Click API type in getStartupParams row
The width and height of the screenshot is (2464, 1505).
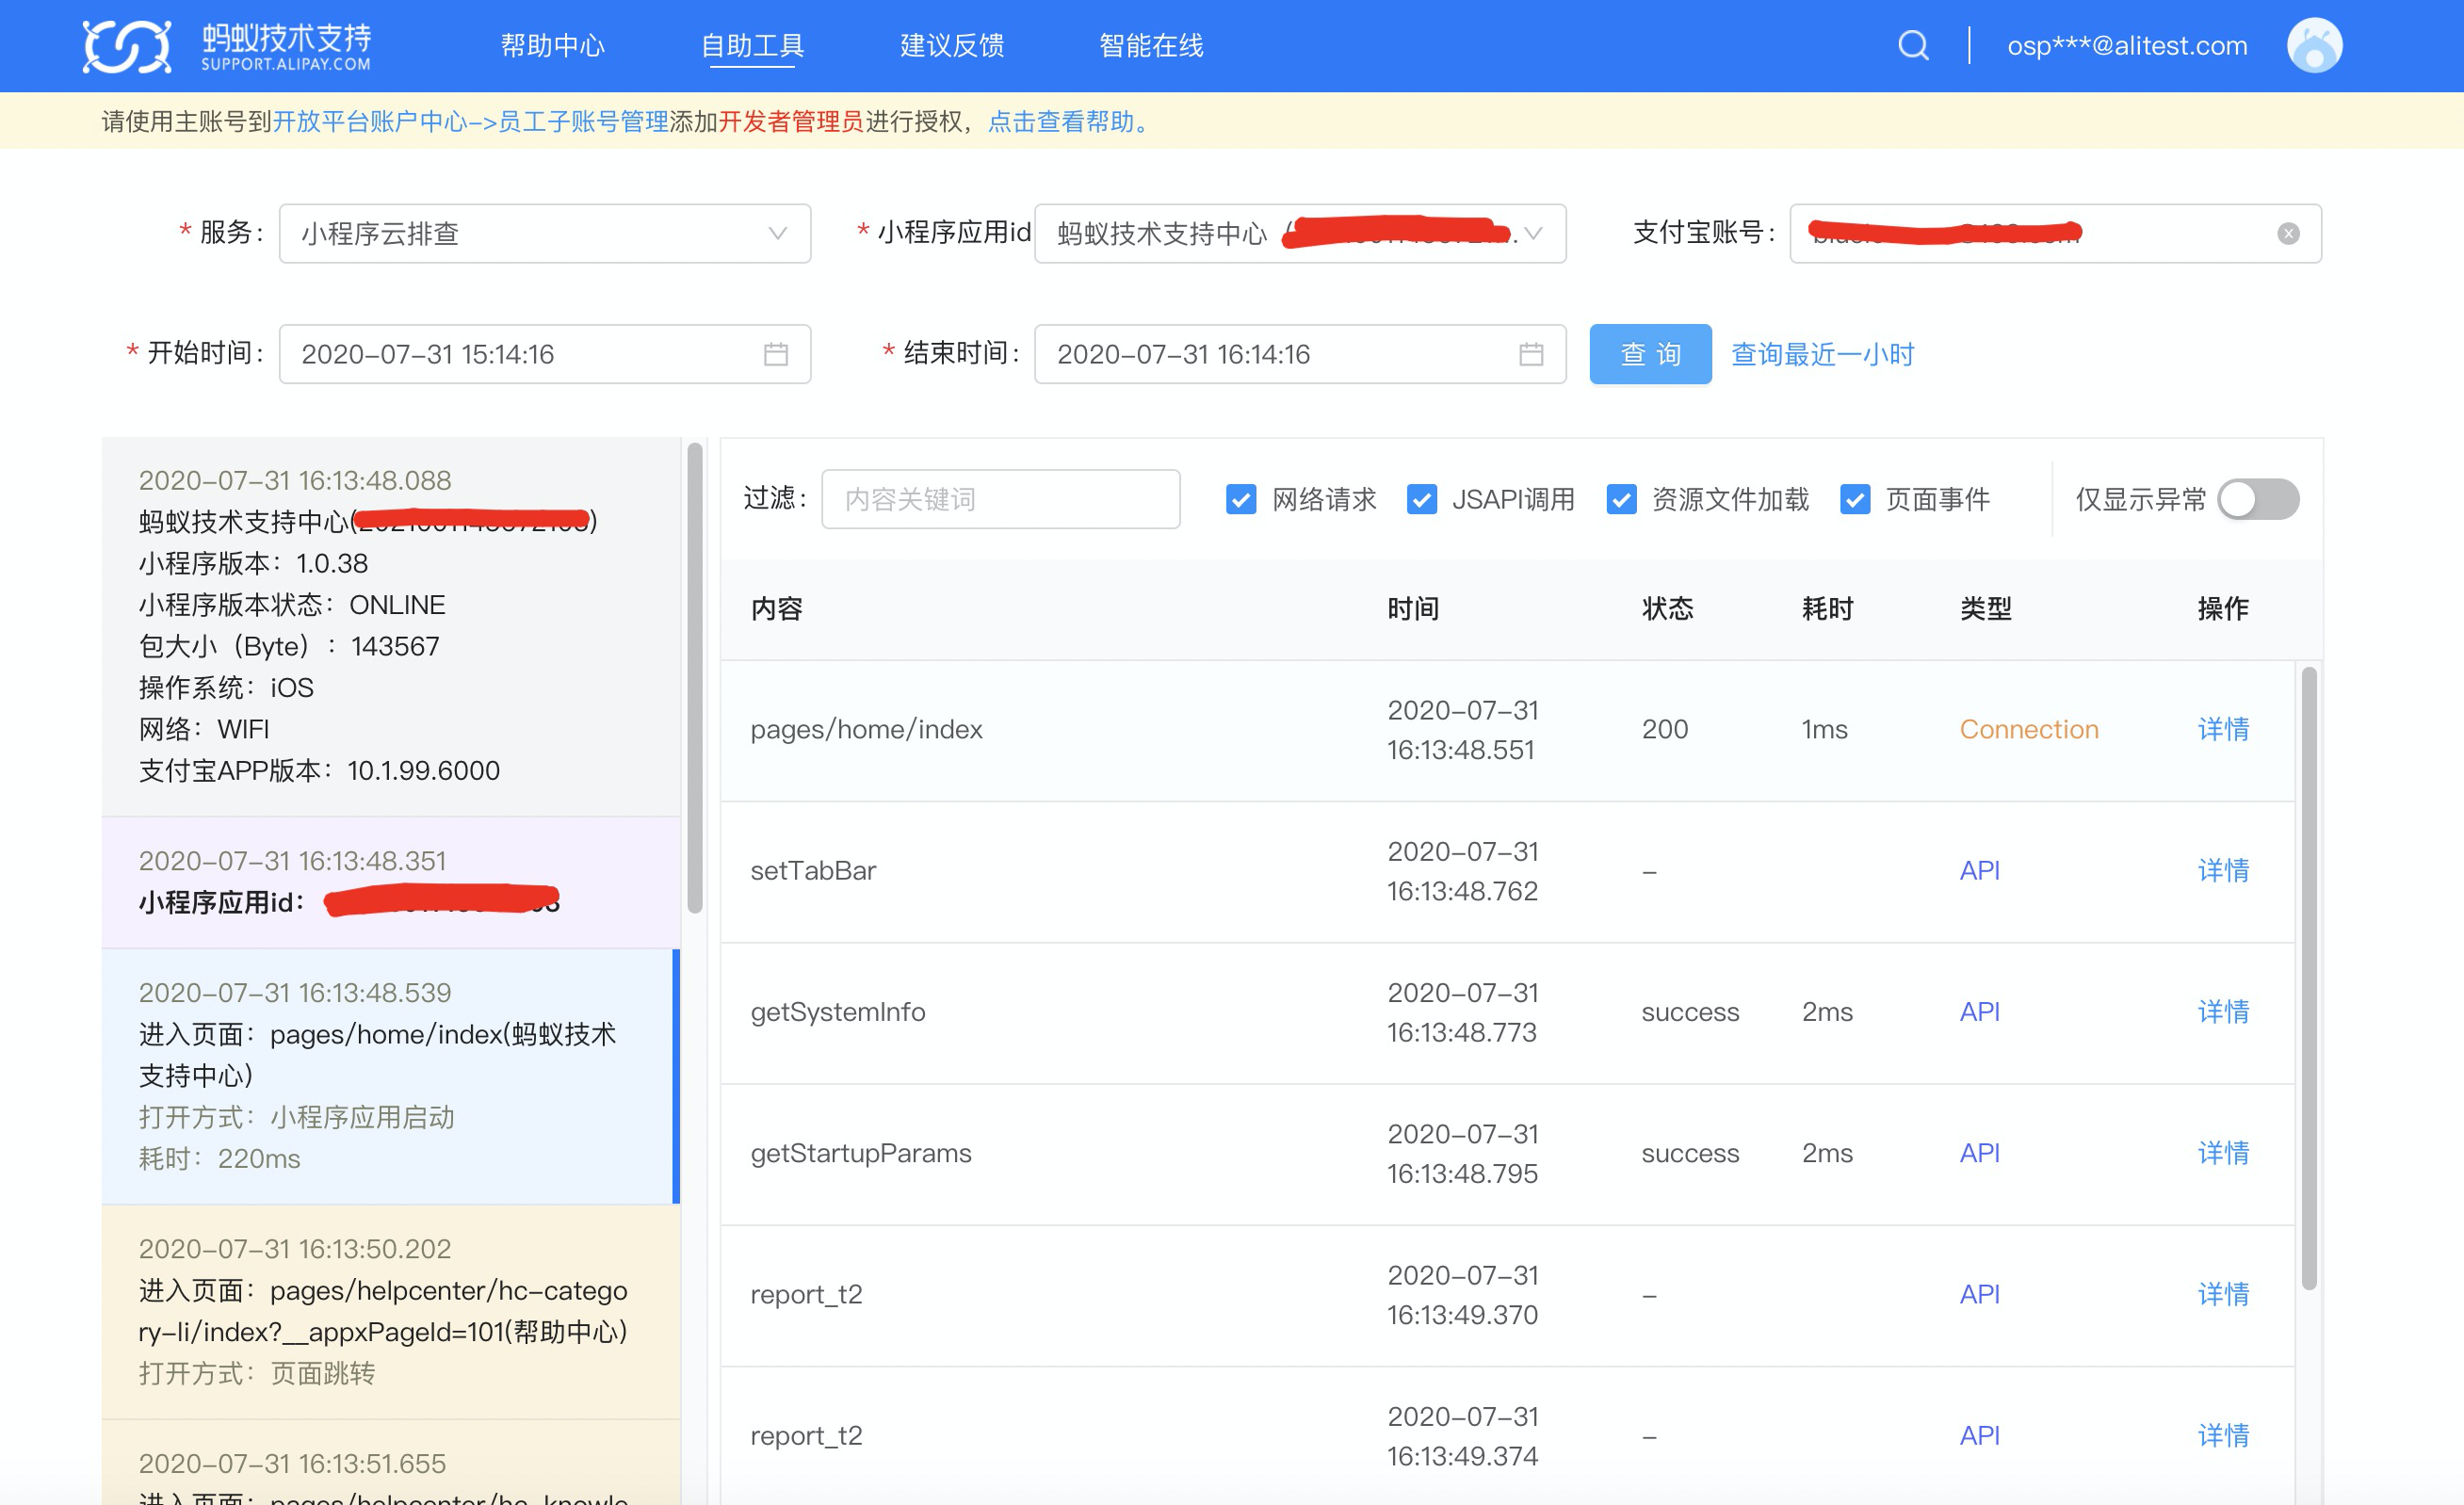click(1979, 1152)
